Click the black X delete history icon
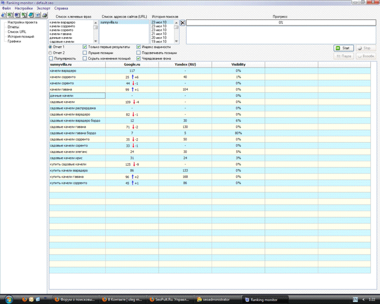This screenshot has width=380, height=304. [182, 22]
